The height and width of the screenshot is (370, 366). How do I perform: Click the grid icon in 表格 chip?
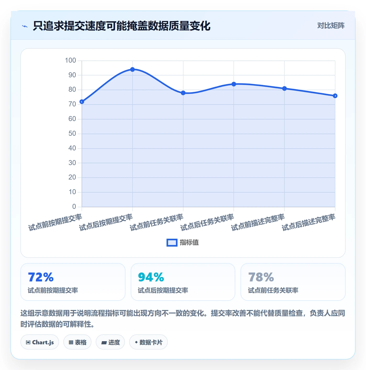(71, 342)
